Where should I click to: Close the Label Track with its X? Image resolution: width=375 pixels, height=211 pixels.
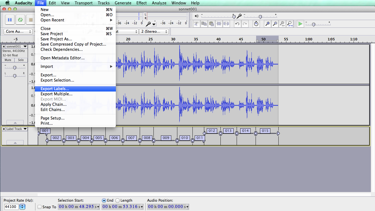tap(4, 129)
